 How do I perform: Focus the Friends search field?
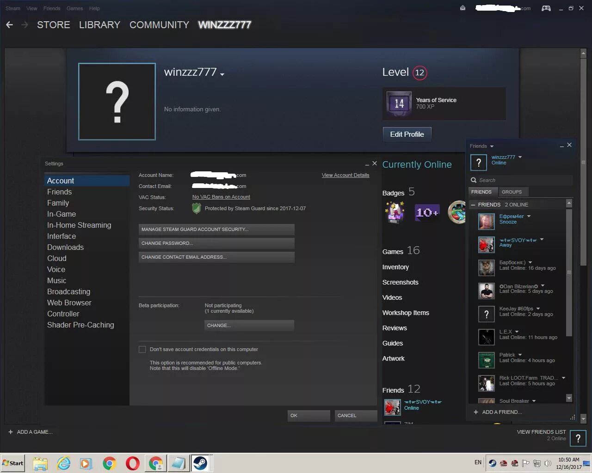point(521,180)
